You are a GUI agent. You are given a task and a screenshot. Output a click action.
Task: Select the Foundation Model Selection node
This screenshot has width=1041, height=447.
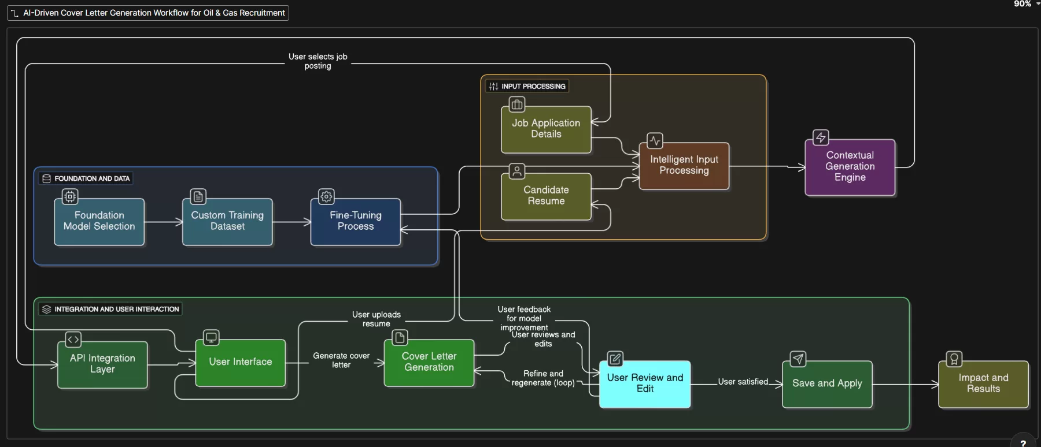coord(99,222)
